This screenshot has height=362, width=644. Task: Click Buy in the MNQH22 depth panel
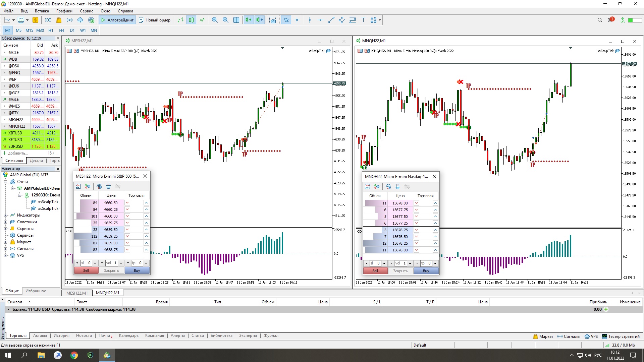[x=426, y=271]
